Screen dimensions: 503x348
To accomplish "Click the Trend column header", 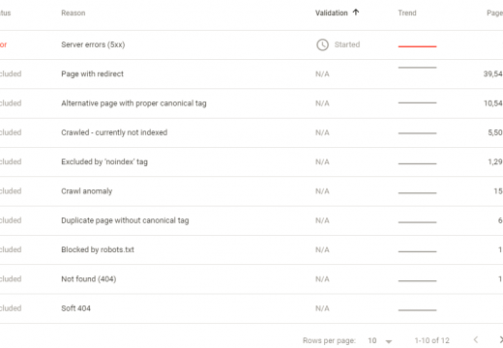I will click(x=407, y=13).
